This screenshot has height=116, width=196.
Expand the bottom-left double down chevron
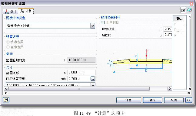point(6,93)
